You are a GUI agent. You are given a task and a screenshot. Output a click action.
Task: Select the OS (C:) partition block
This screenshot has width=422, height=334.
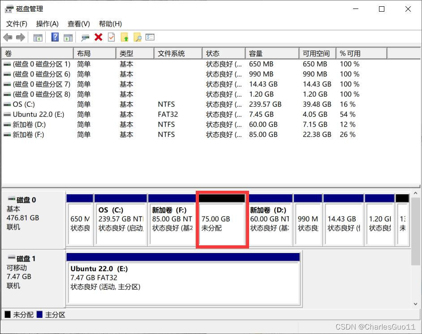point(121,220)
